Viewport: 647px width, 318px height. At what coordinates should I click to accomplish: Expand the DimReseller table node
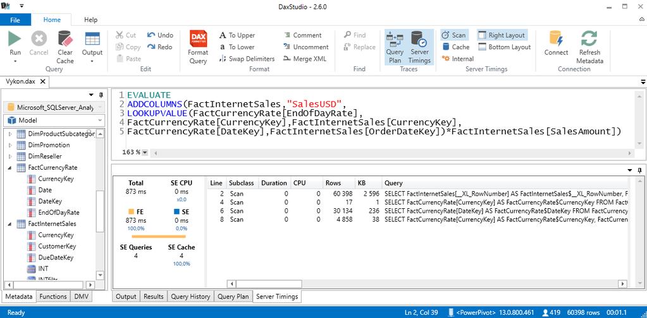[x=10, y=156]
